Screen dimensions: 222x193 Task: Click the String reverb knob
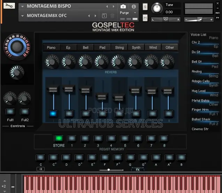click(118, 62)
